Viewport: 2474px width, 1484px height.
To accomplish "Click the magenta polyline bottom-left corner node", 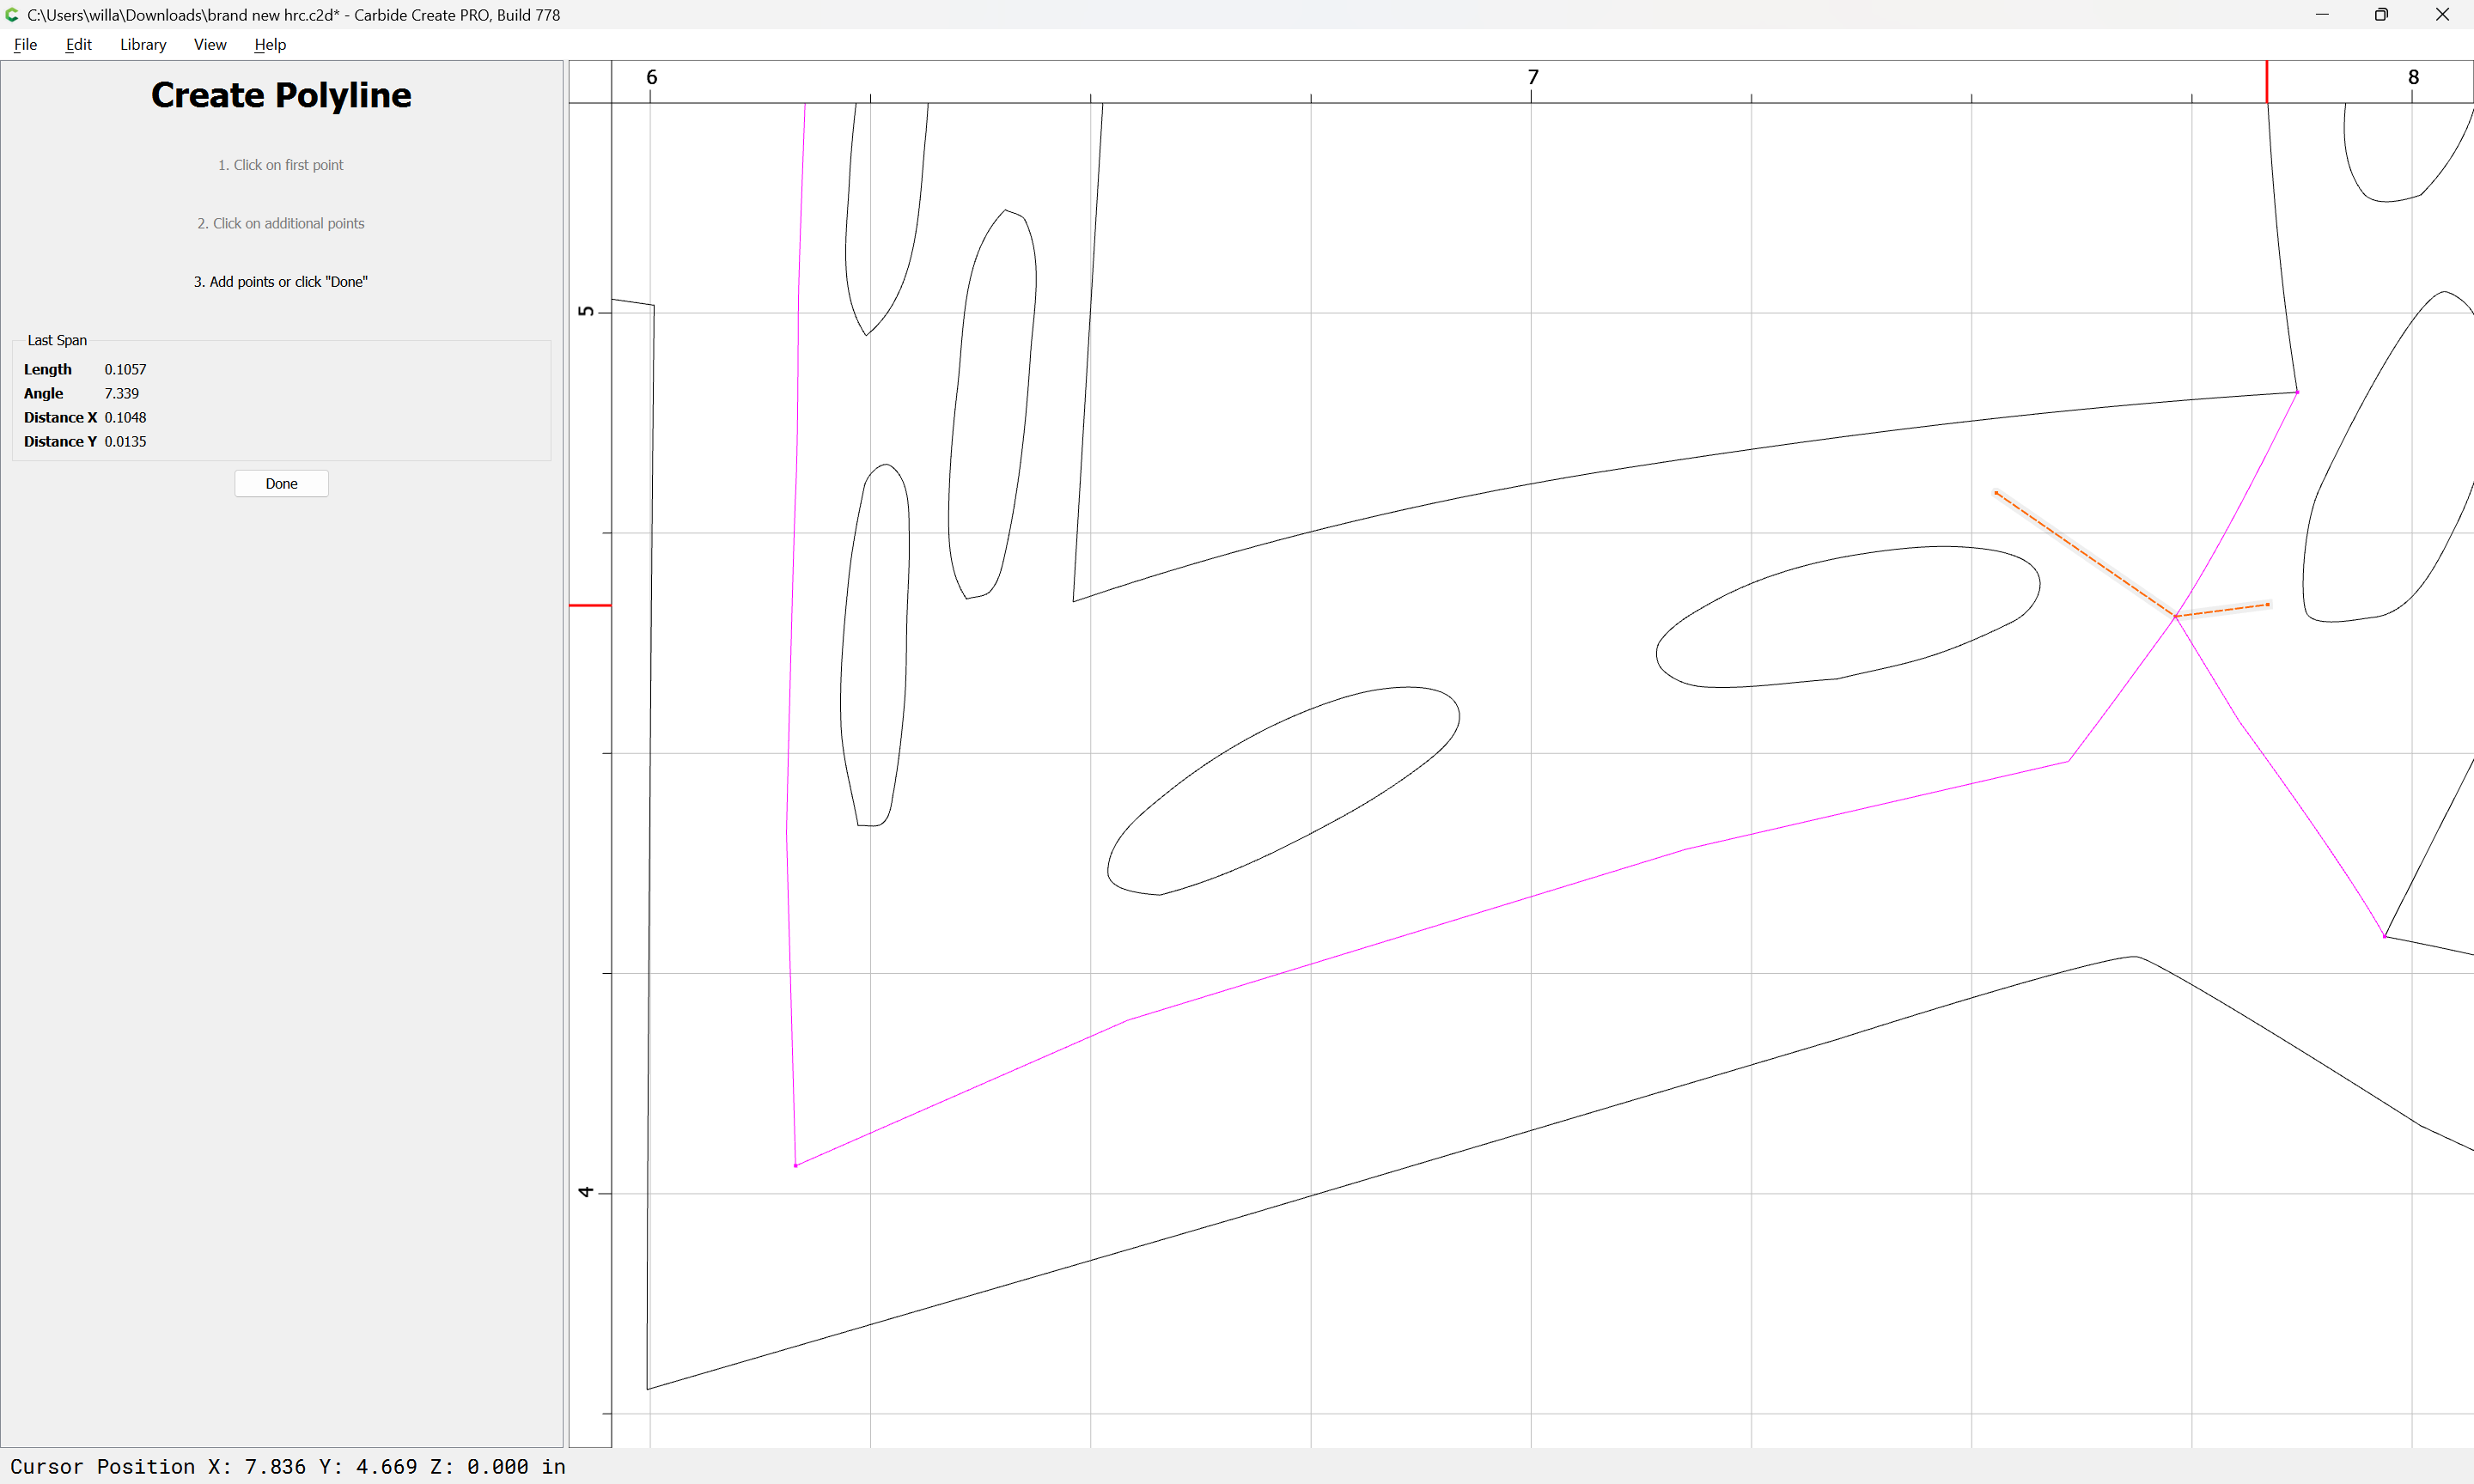I will (796, 1165).
